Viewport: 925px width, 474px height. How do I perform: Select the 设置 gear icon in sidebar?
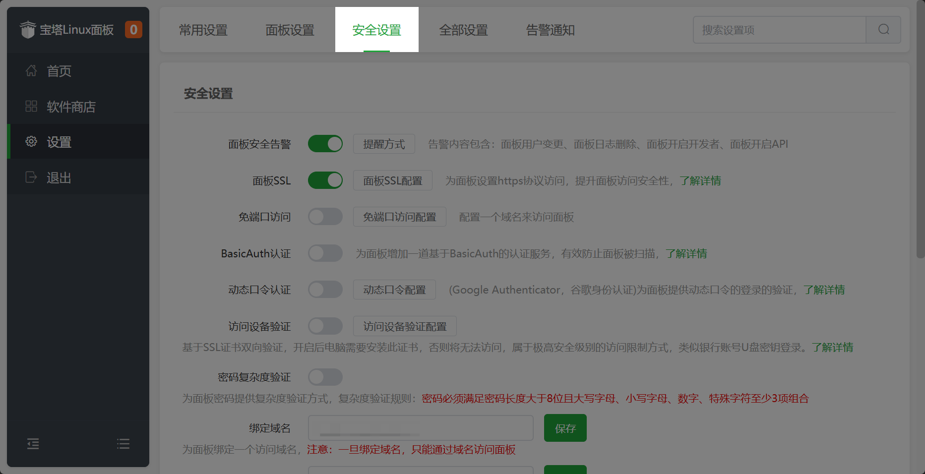click(31, 141)
